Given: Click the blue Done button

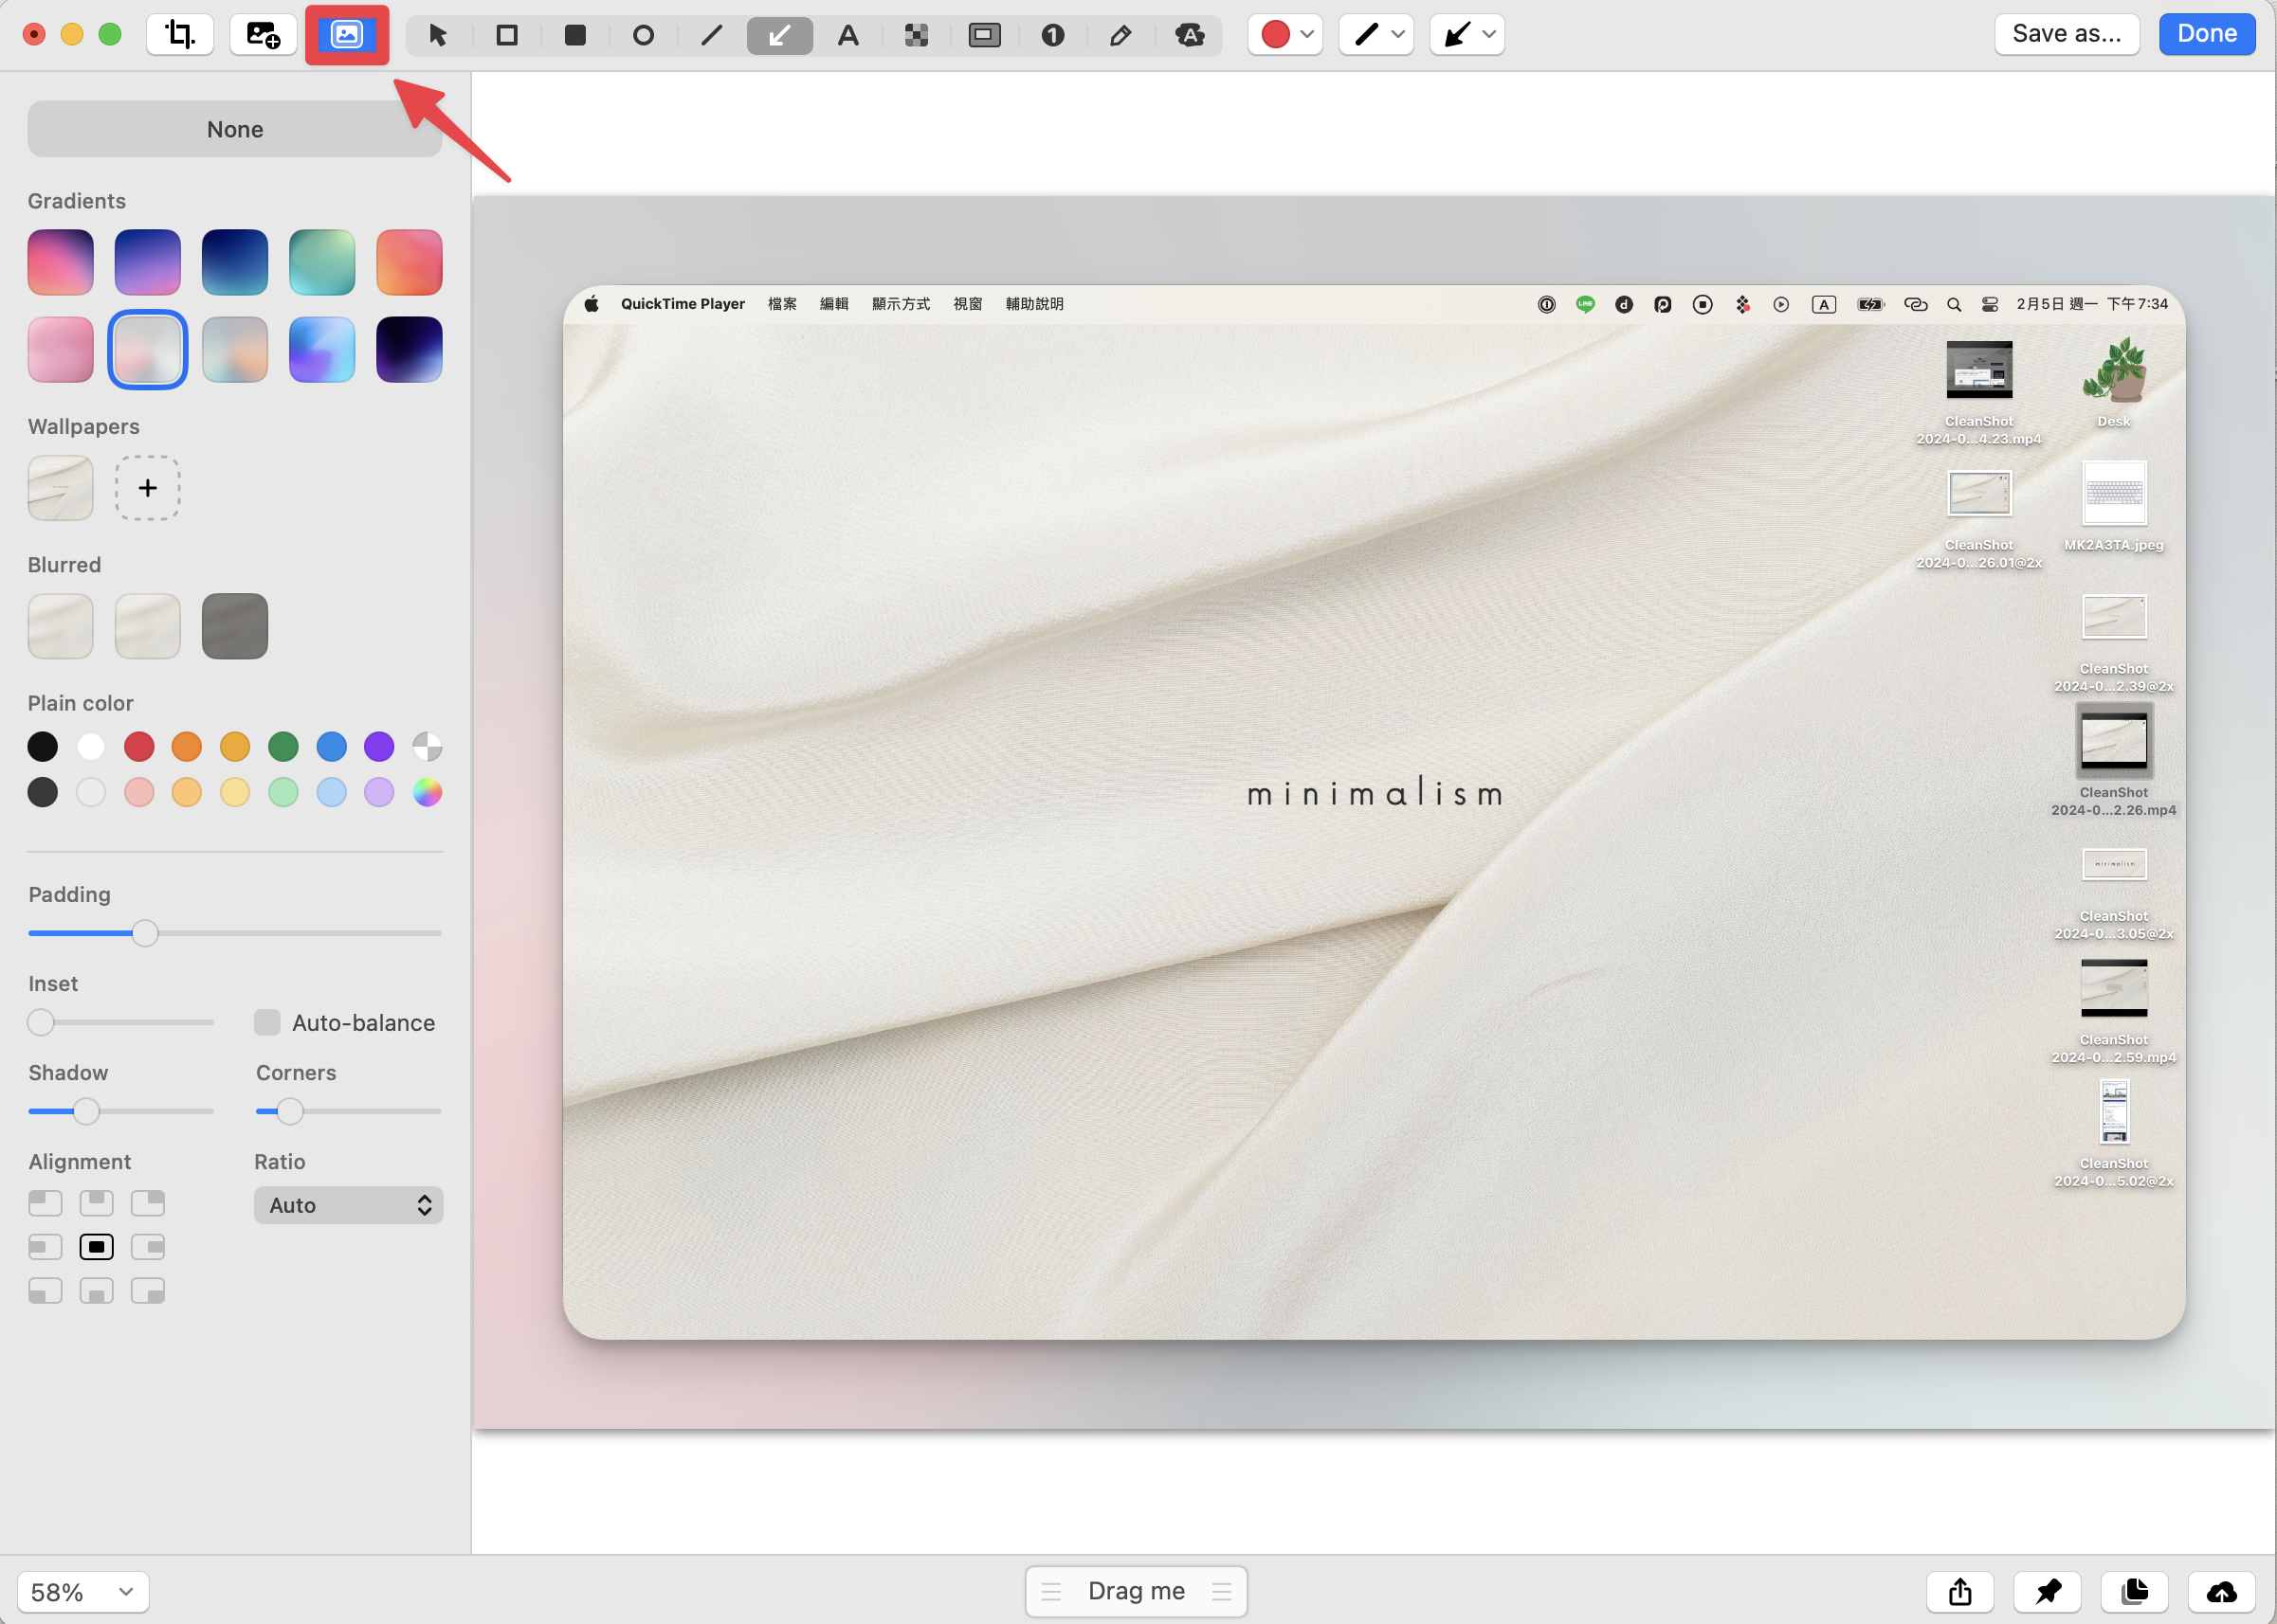Looking at the screenshot, I should (2207, 34).
